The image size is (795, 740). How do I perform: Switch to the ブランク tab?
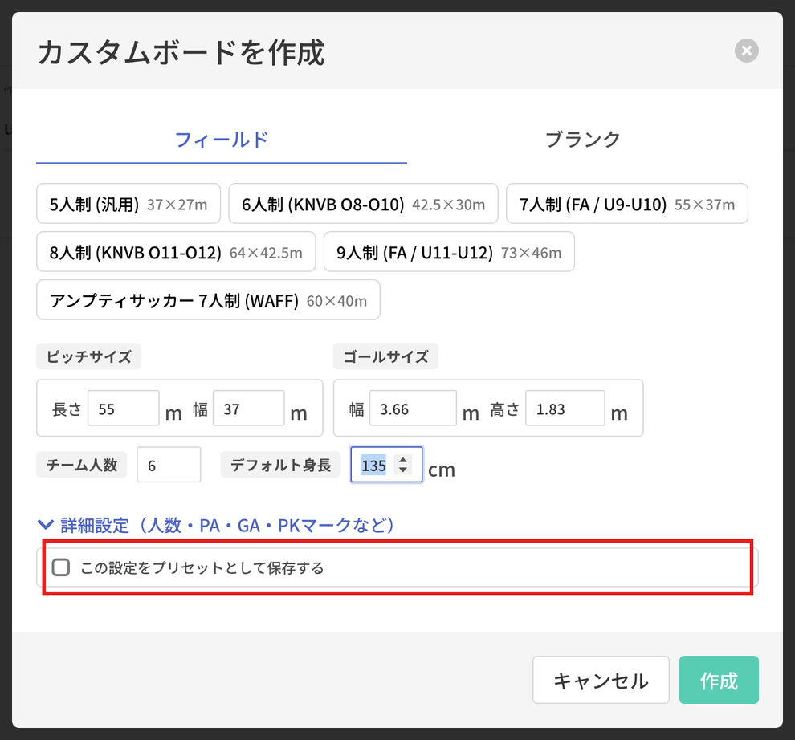[582, 140]
